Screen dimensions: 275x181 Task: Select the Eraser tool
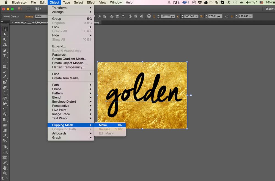[x=5, y=87]
